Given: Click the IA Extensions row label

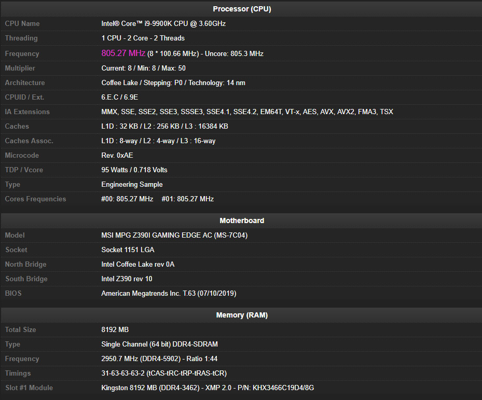Looking at the screenshot, I should (x=27, y=112).
